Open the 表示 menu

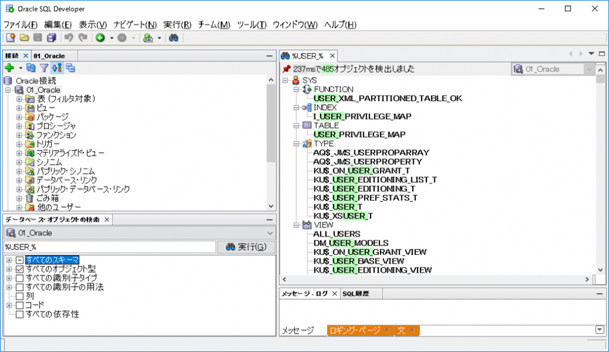point(93,25)
